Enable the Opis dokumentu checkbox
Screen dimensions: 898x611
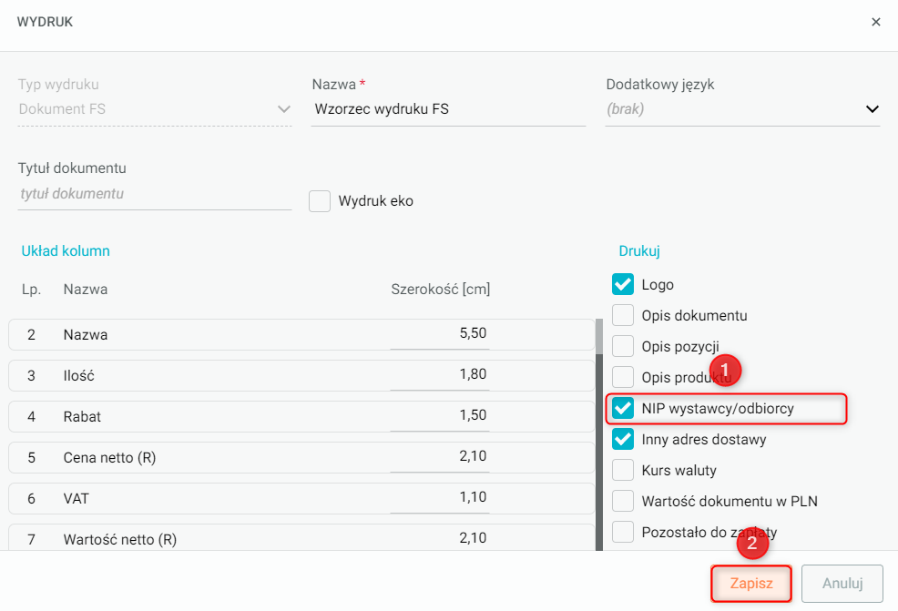coord(623,316)
